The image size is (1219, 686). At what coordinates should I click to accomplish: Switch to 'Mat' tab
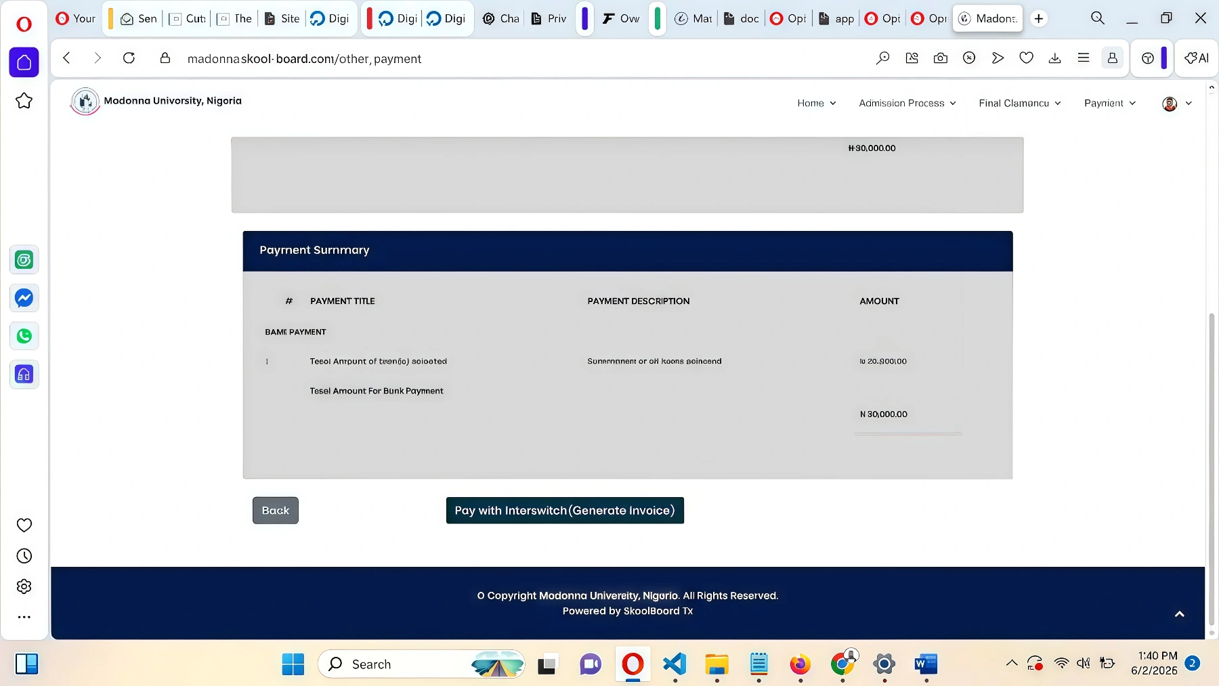(693, 18)
